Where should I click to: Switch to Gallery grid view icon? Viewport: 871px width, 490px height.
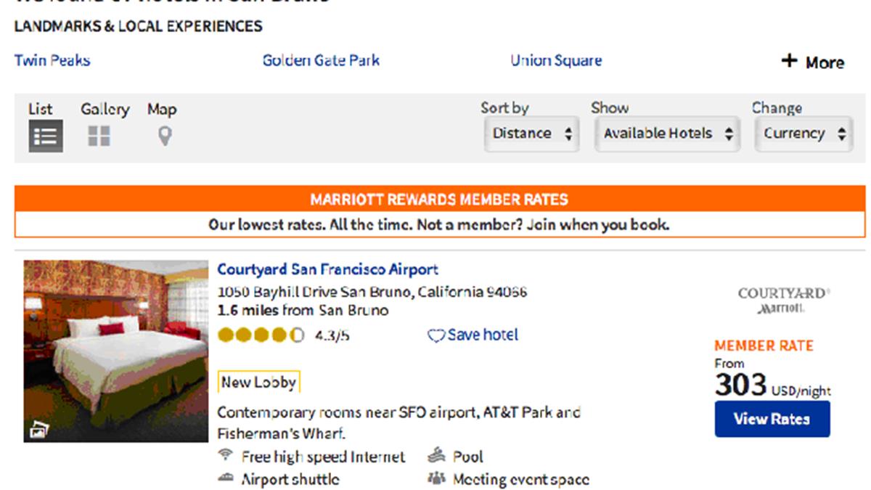99,136
